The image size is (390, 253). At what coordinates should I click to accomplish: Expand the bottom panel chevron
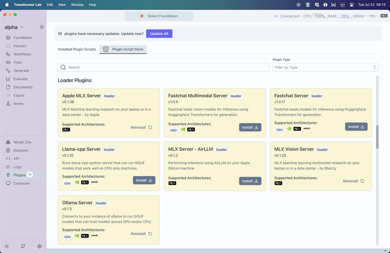[385, 251]
